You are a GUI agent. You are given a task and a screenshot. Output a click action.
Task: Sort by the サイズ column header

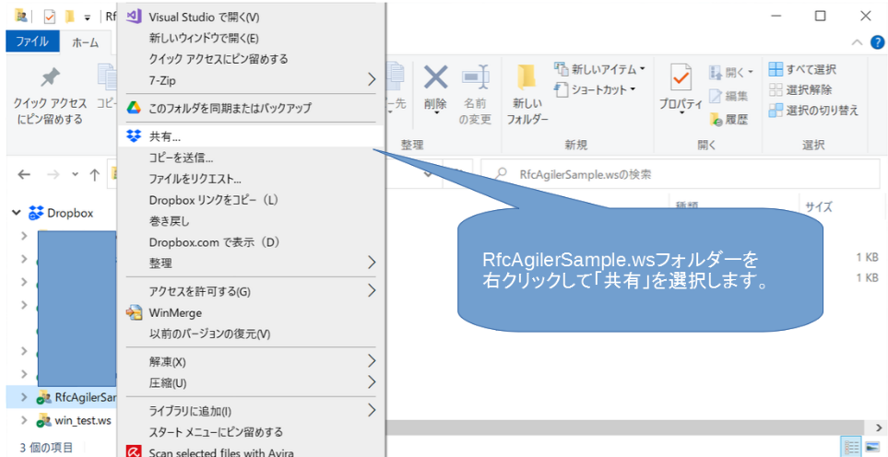tap(819, 206)
